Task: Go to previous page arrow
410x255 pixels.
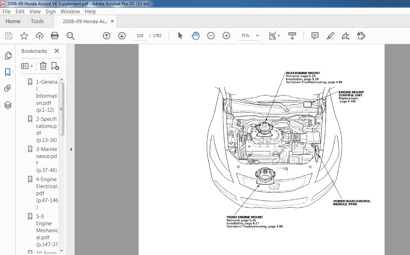Action: coord(107,36)
